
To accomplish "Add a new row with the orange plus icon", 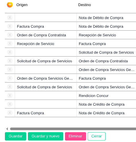I will 10,5.
